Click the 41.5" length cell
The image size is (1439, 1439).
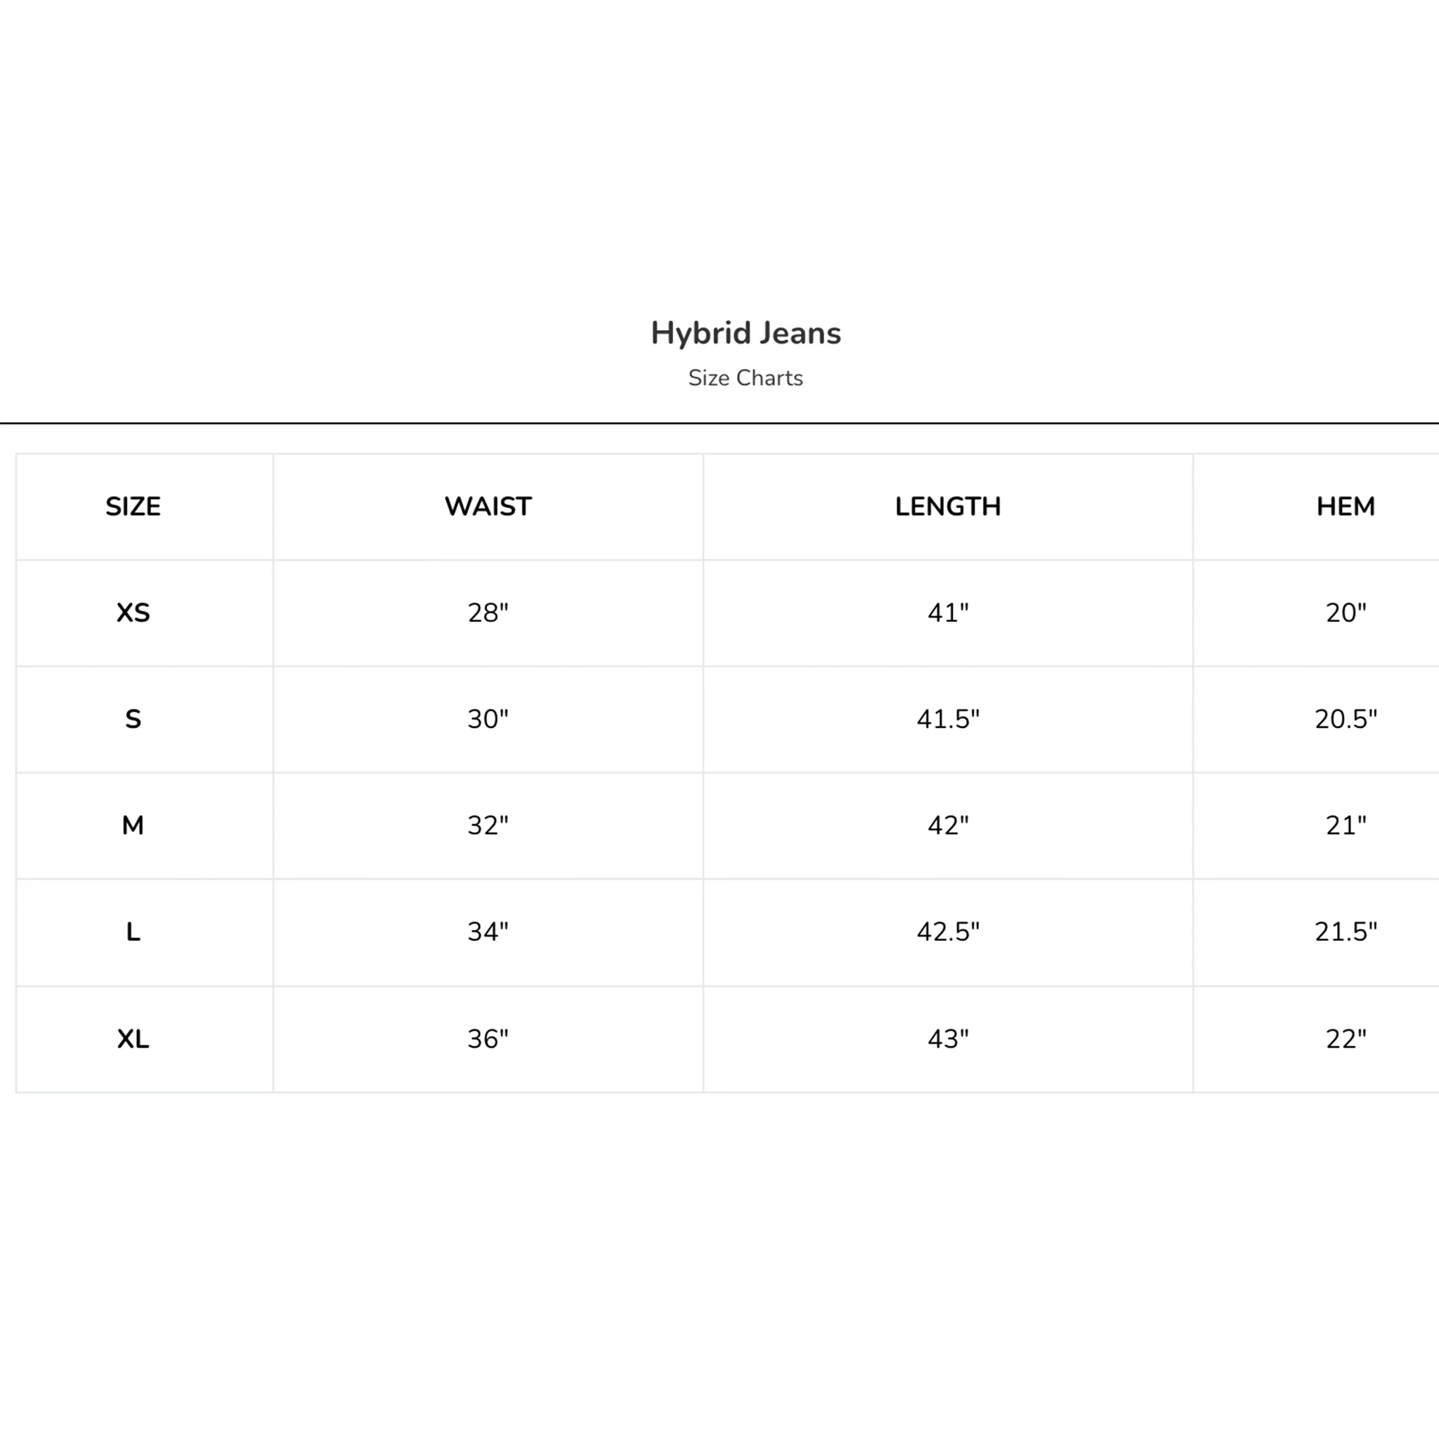pos(948,719)
